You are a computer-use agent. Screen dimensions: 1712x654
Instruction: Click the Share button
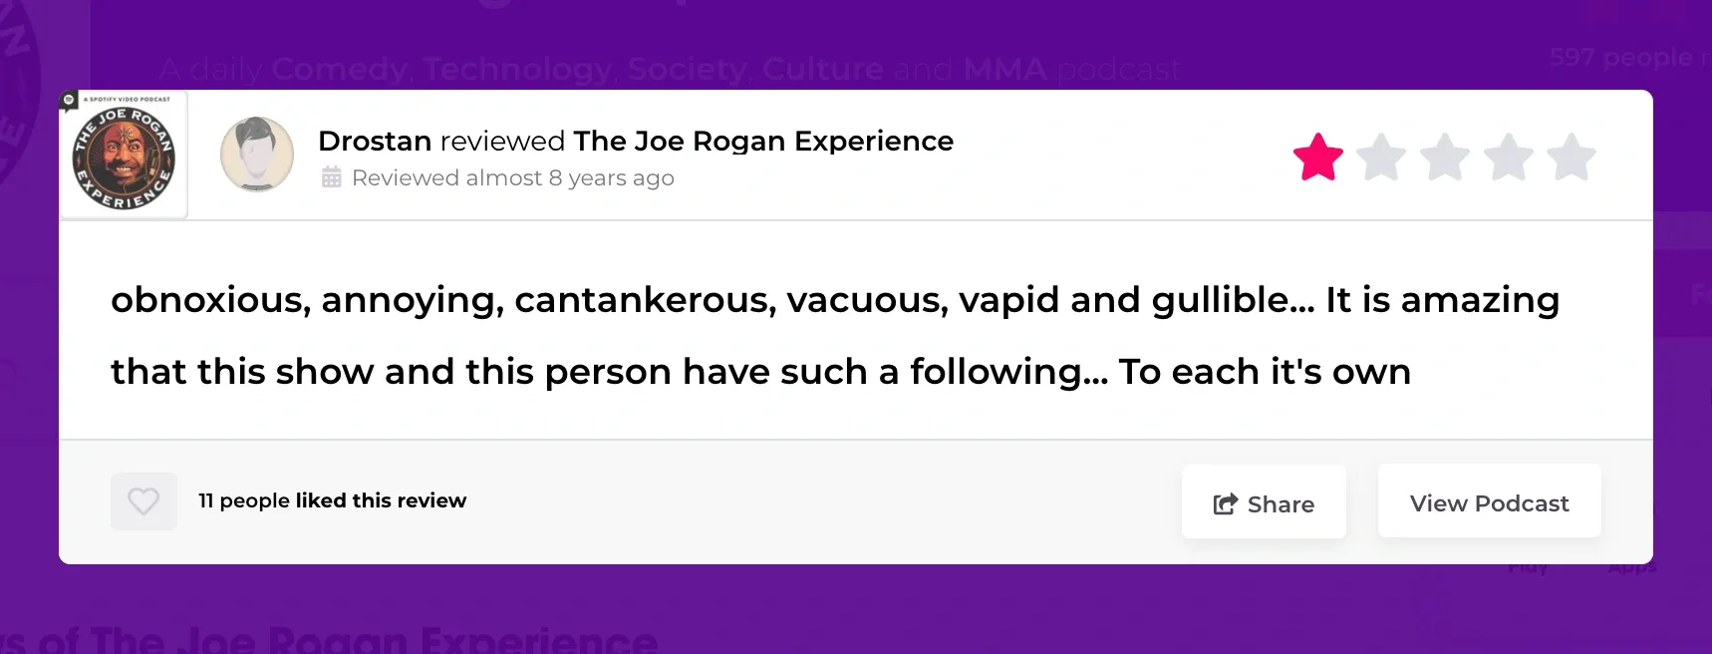[1264, 503]
